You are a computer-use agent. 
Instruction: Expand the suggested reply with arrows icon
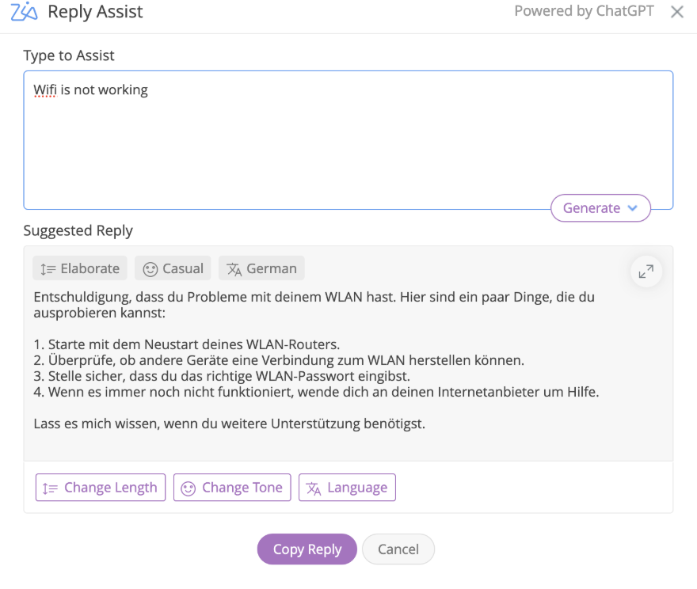point(646,272)
